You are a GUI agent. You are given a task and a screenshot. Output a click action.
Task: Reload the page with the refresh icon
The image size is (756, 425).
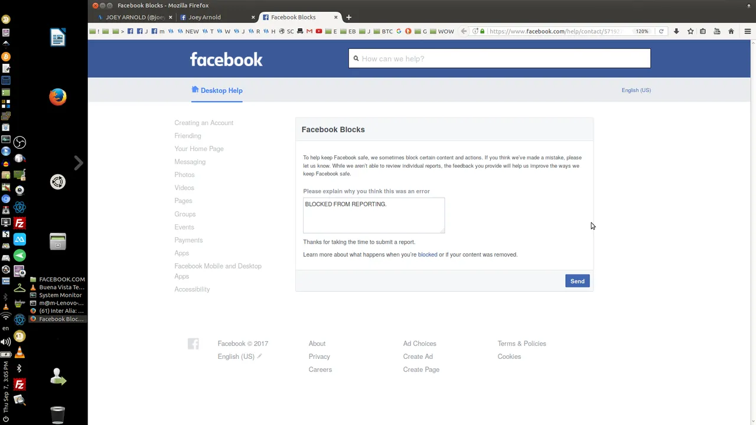click(661, 31)
